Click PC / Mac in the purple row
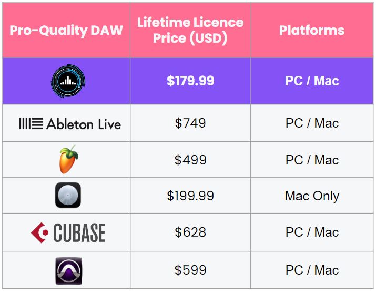This screenshot has height=291, width=376. click(312, 81)
